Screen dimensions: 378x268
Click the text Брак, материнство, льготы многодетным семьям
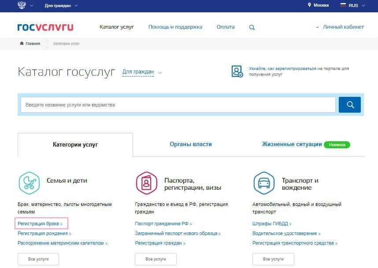pyautogui.click(x=65, y=208)
